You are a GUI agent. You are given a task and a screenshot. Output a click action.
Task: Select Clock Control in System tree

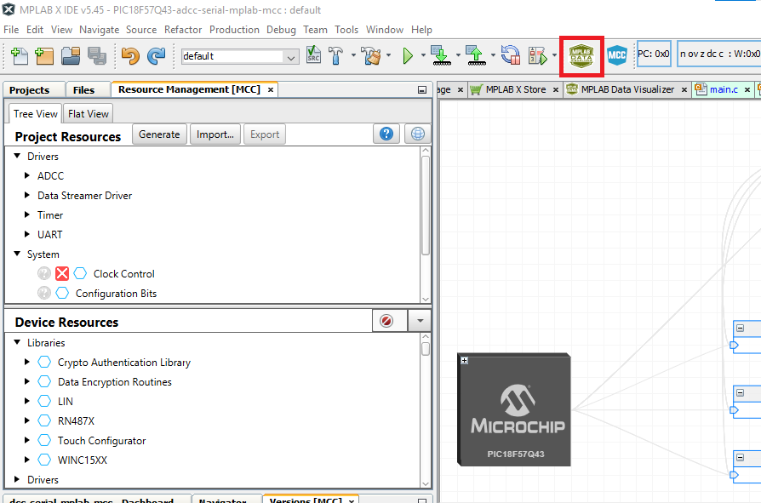(x=123, y=273)
